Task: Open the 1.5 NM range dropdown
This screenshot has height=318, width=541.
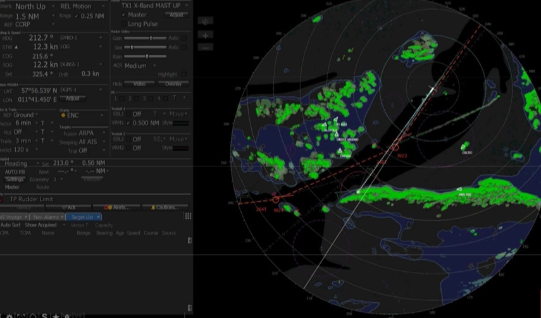Action: [35, 16]
